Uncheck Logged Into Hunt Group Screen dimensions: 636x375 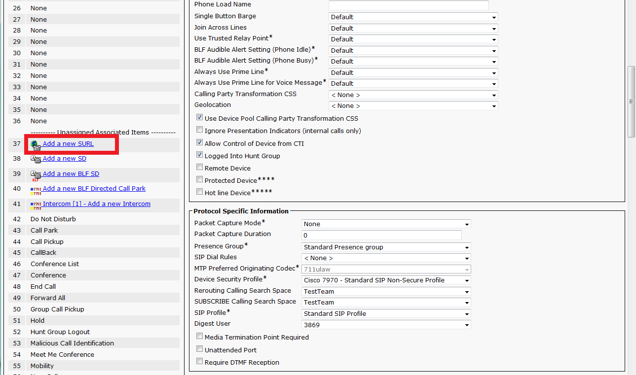coord(200,155)
